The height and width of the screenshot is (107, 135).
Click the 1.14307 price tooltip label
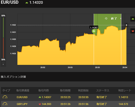(94, 27)
